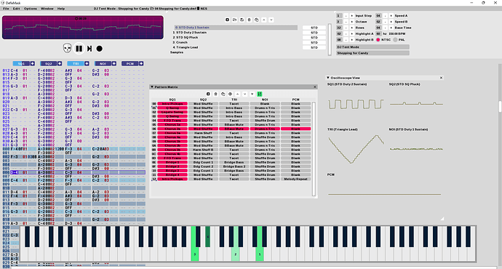
Task: Select the PAL radio button
Action: tap(395, 40)
